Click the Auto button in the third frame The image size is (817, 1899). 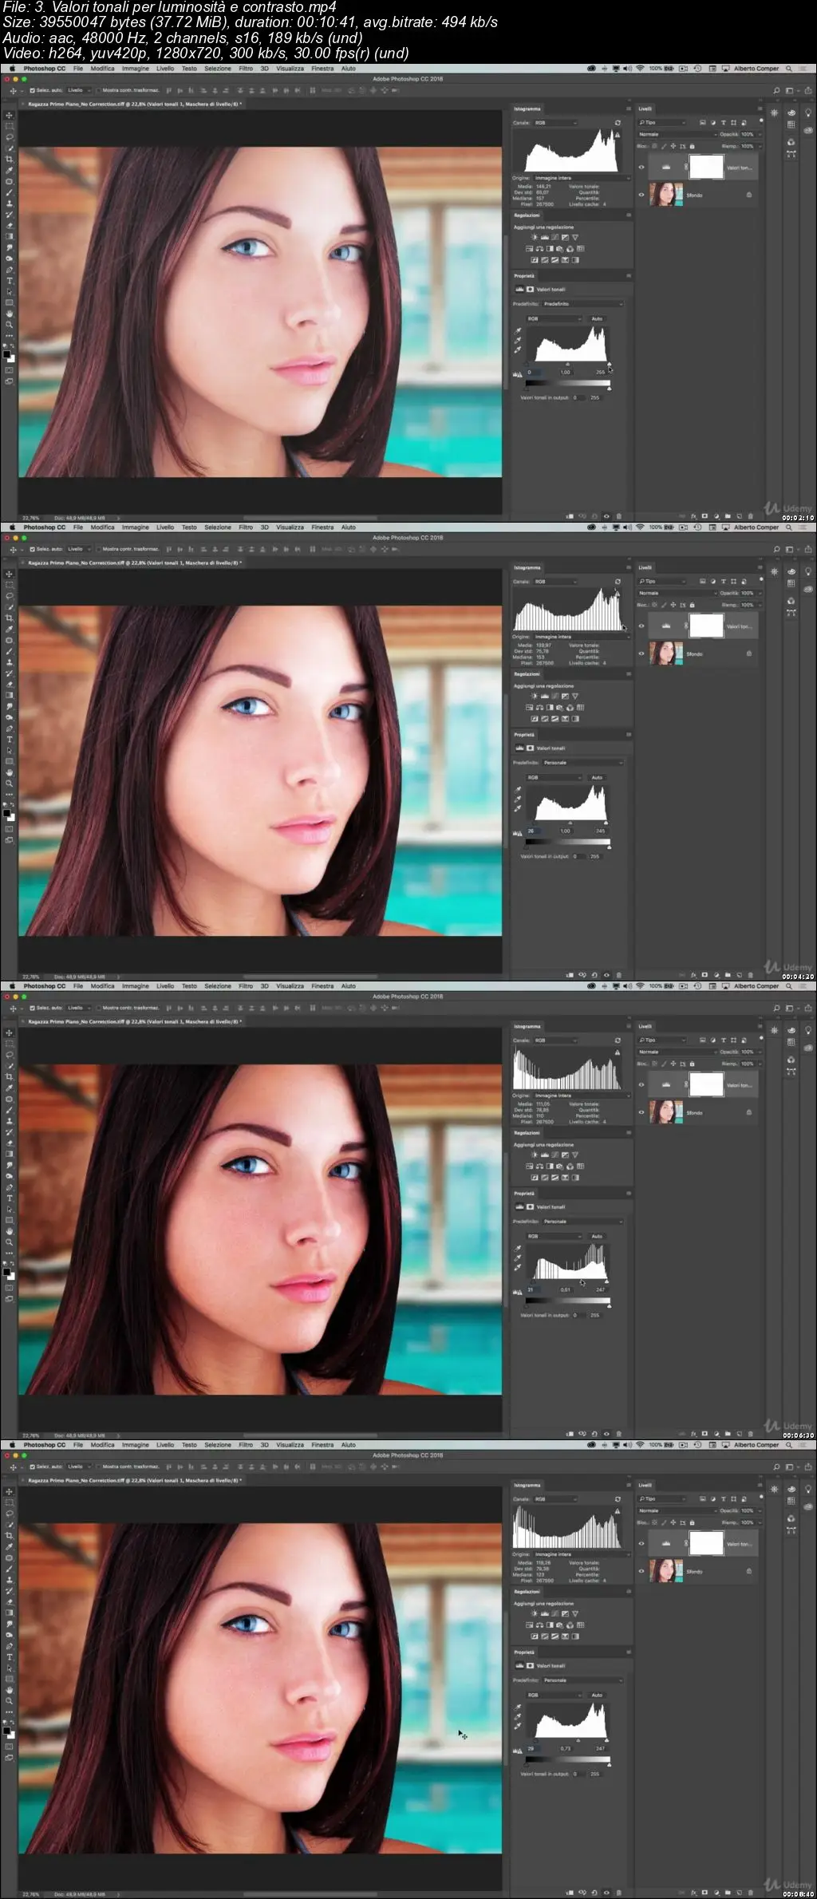(x=597, y=1236)
